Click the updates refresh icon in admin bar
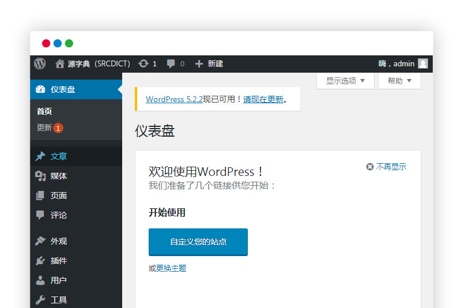The height and width of the screenshot is (308, 461). [143, 63]
